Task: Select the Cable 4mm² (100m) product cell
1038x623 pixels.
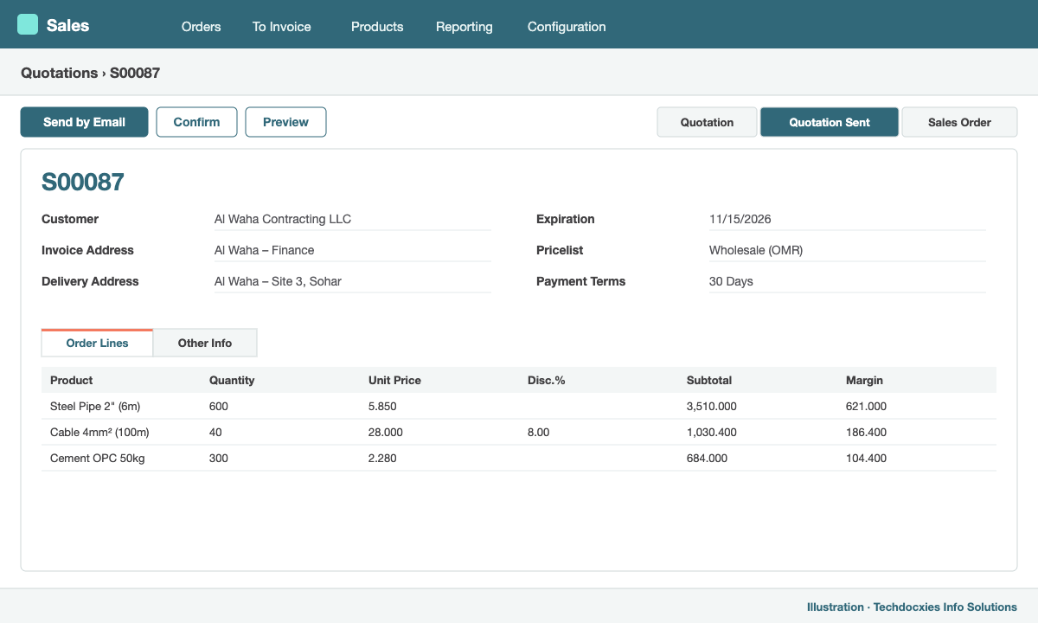Action: pos(99,432)
